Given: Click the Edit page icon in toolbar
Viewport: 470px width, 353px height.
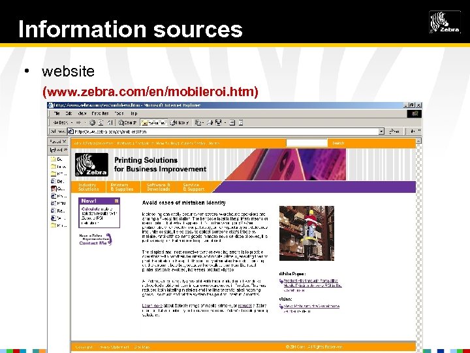Looking at the screenshot, I should coord(218,122).
